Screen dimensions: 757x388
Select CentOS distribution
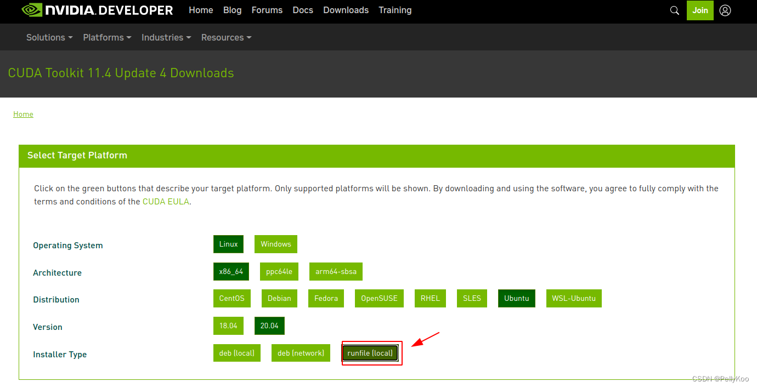click(x=231, y=298)
